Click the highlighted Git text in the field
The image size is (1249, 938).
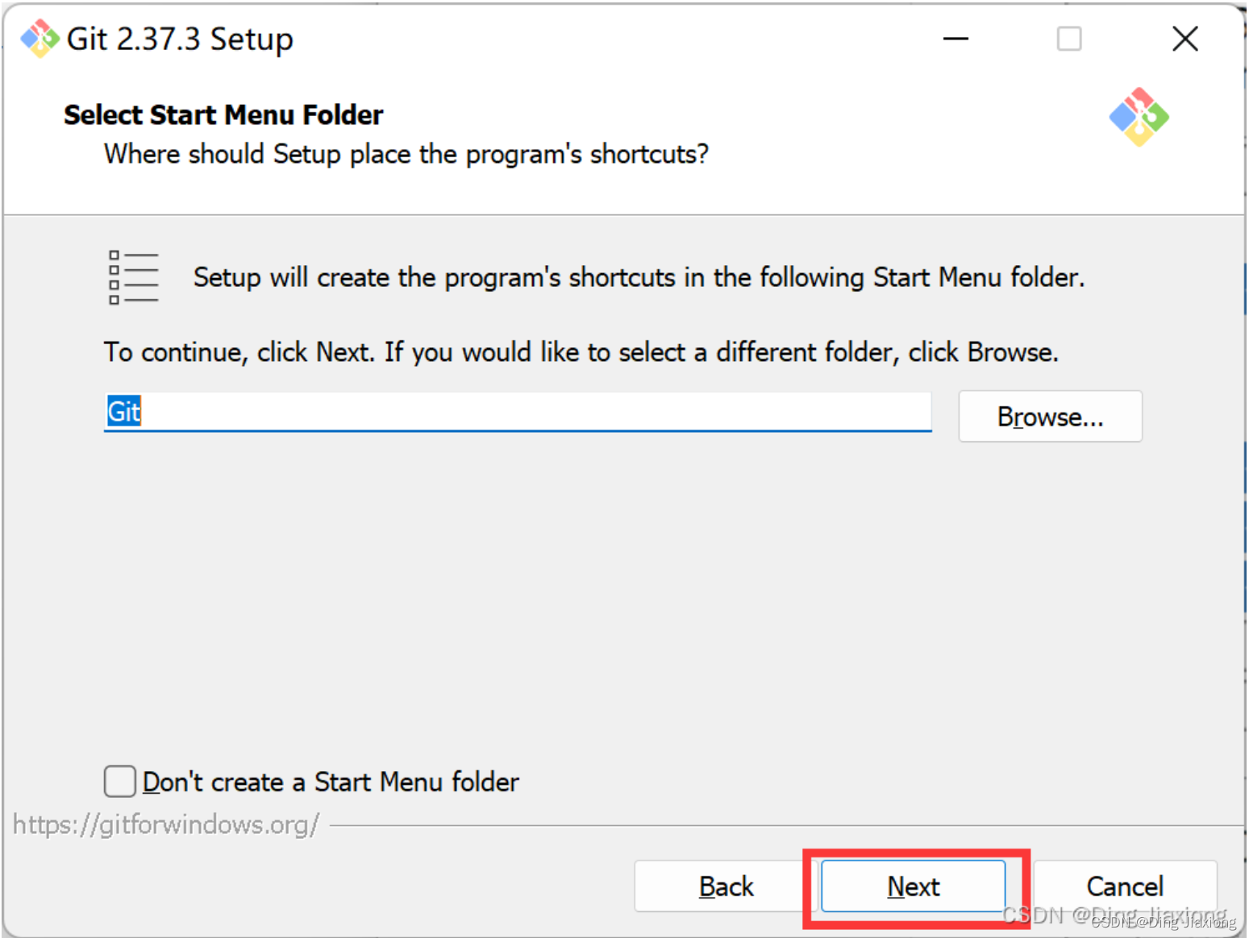coord(124,412)
